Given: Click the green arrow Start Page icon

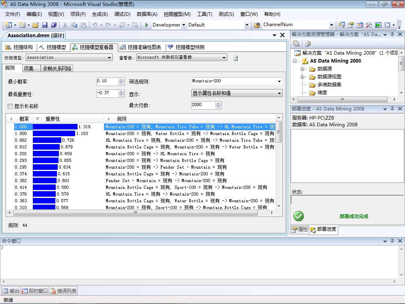Looking at the screenshot, I should [378, 25].
